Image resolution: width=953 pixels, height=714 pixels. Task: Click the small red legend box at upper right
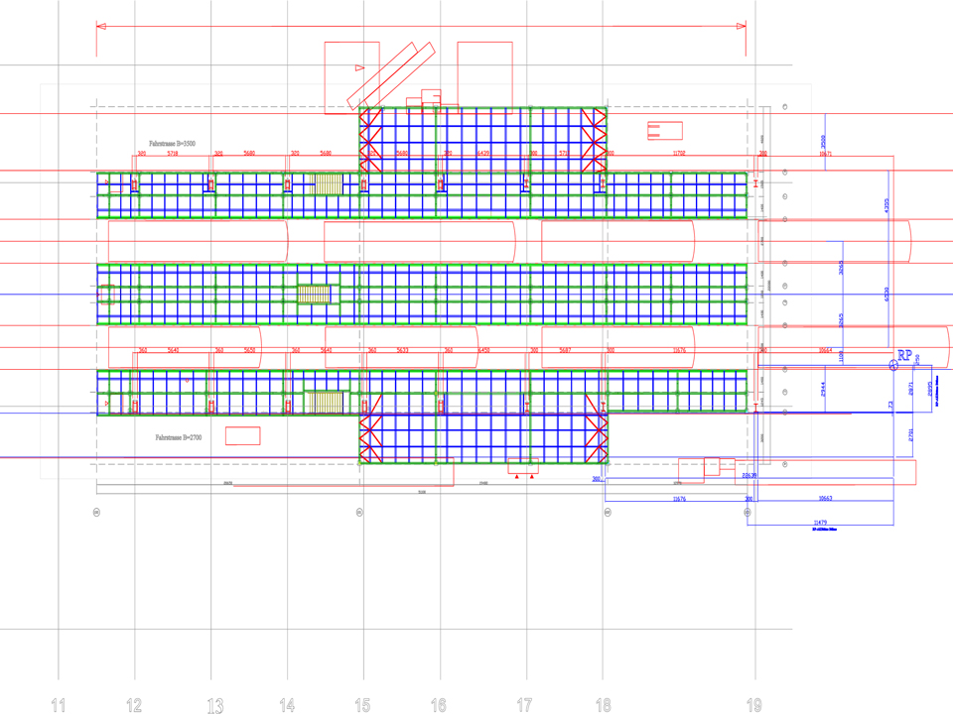[x=664, y=131]
